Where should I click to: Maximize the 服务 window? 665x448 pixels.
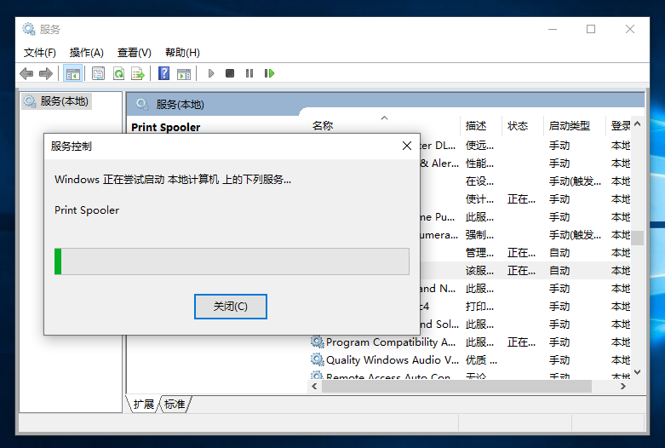591,29
